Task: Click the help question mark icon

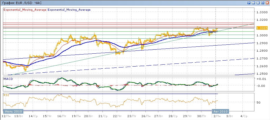Action: click(249, 3)
